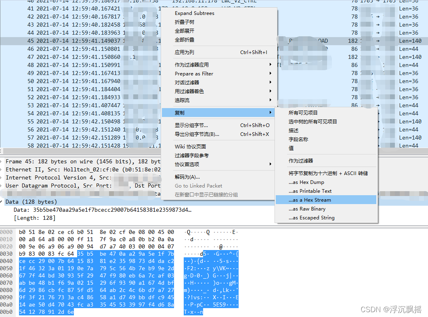The width and height of the screenshot is (428, 317).
Task: Select packet row 55
Action: [214, 121]
